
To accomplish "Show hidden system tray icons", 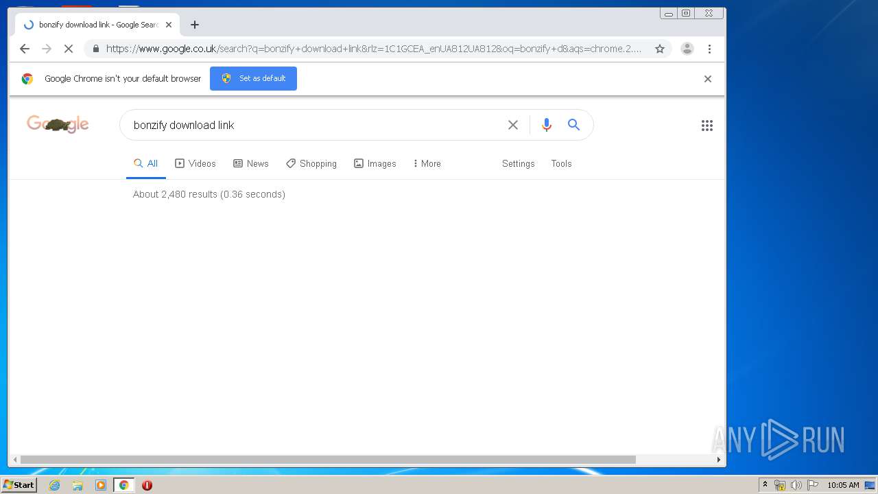I will point(765,485).
